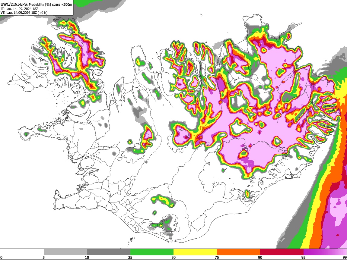The height and width of the screenshot is (260, 347).
Task: Click the legend value '0'
Action: click(x=1, y=257)
